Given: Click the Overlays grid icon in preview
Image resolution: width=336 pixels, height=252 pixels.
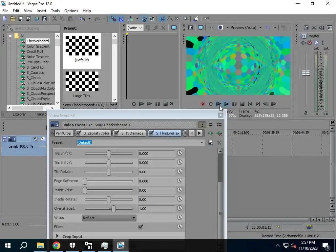Looking at the screenshot, I should 268,28.
